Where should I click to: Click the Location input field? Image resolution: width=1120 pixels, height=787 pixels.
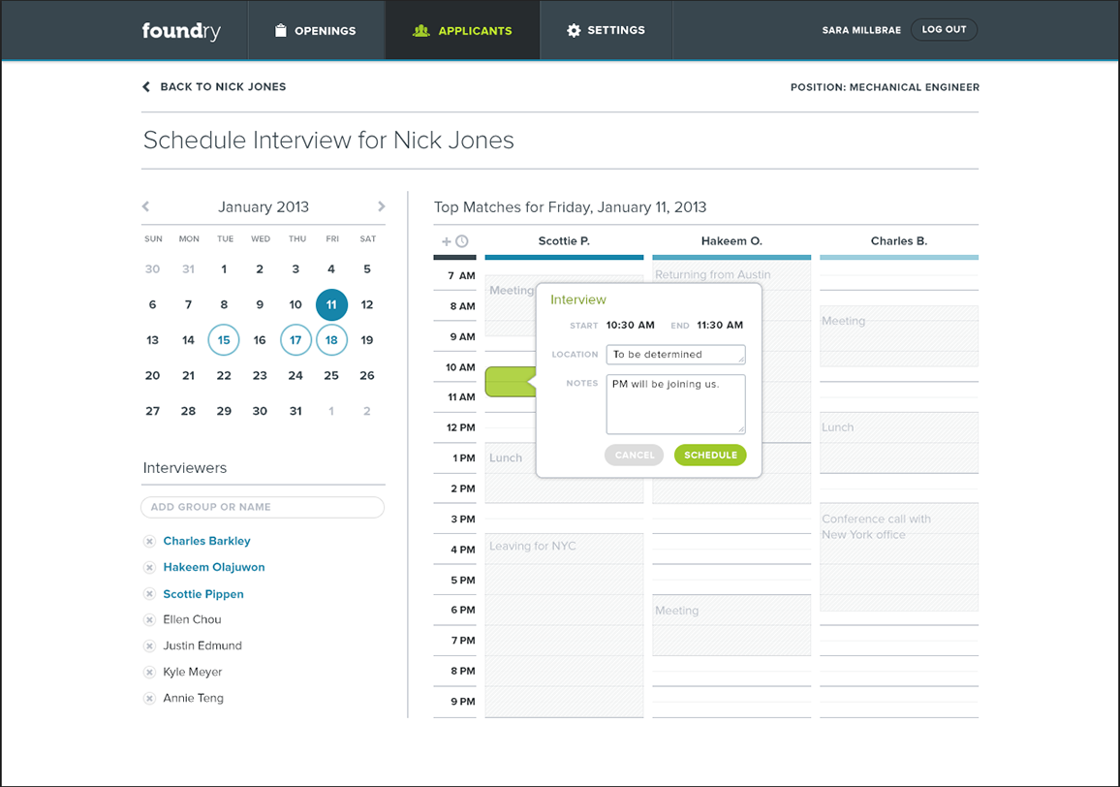coord(675,355)
